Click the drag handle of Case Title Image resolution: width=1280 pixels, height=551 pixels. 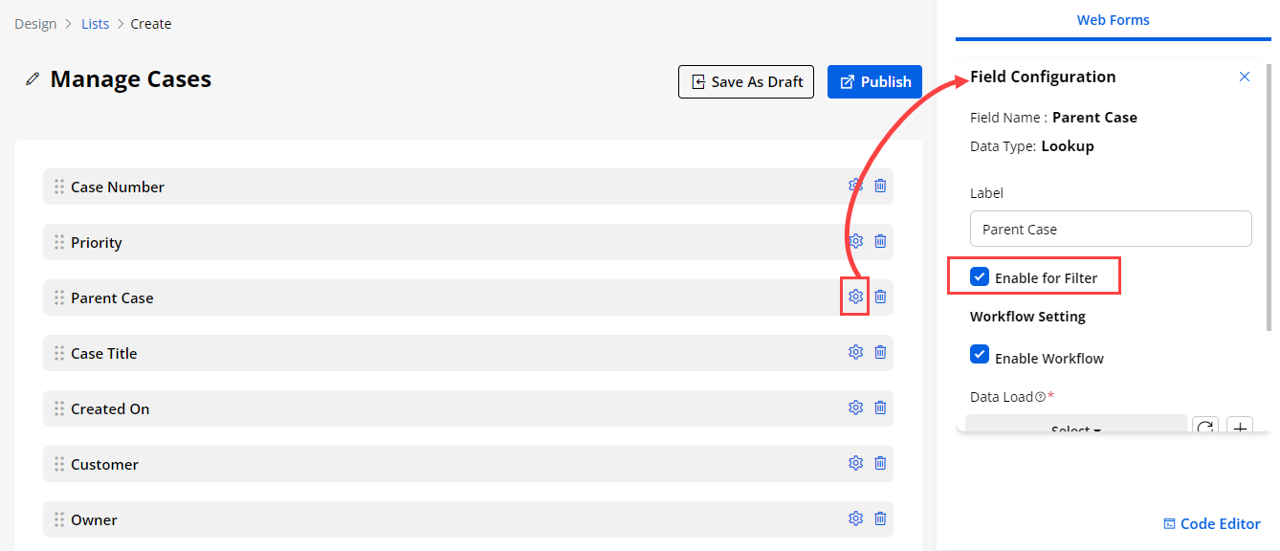[59, 353]
